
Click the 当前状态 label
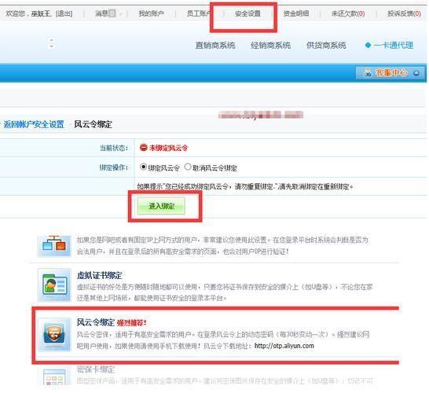pyautogui.click(x=114, y=148)
